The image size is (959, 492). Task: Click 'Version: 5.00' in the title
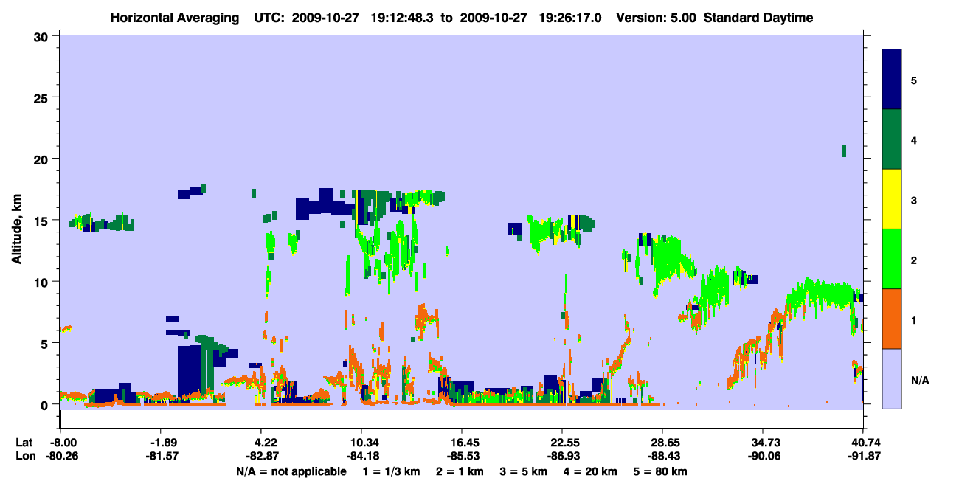pos(657,18)
